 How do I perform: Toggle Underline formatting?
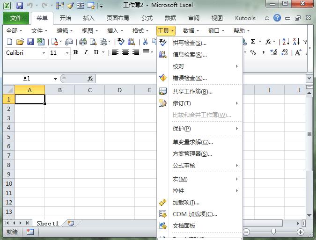(96, 53)
